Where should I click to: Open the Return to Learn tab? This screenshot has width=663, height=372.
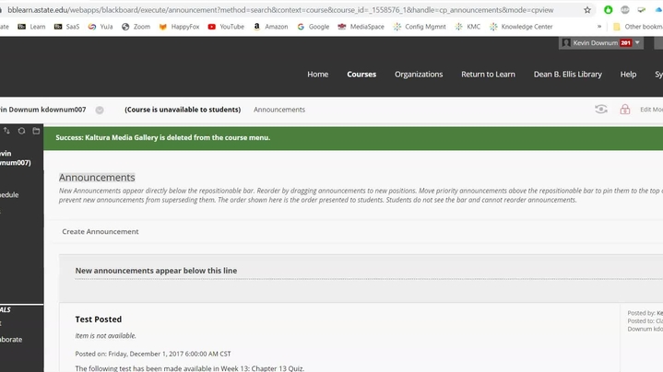pyautogui.click(x=488, y=75)
